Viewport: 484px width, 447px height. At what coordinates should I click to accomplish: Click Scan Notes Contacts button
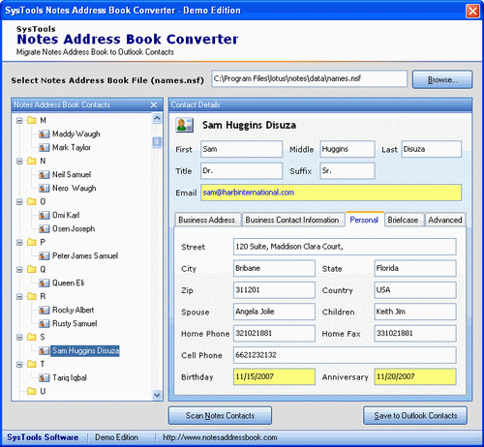(220, 416)
